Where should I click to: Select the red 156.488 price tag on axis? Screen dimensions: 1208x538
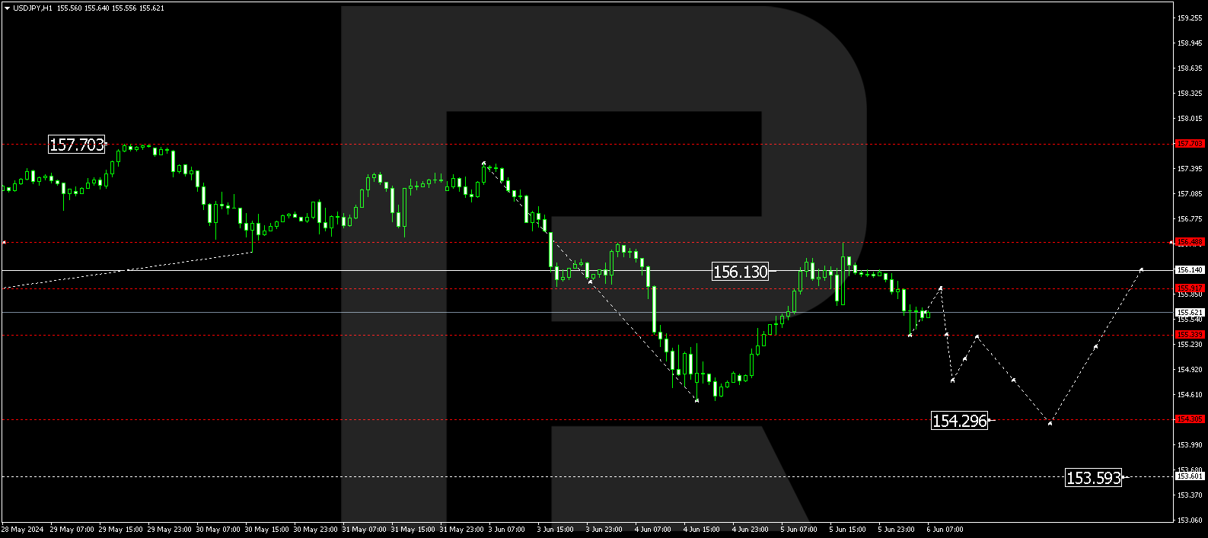tap(1190, 242)
